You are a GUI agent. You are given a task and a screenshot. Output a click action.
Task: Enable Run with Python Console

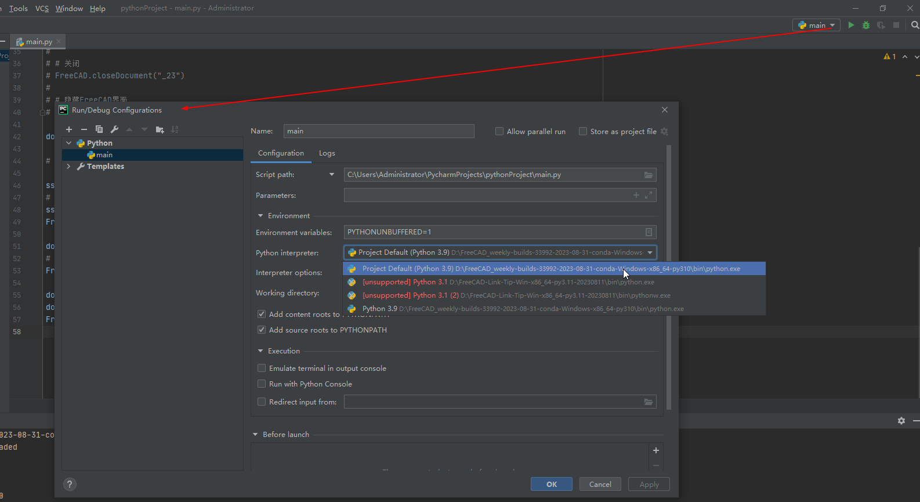(x=262, y=384)
